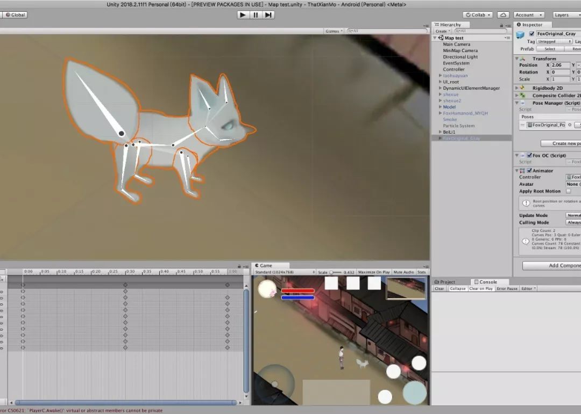
Task: Click the FoxOriginal_Gray cube object icon
Action: tap(520, 34)
